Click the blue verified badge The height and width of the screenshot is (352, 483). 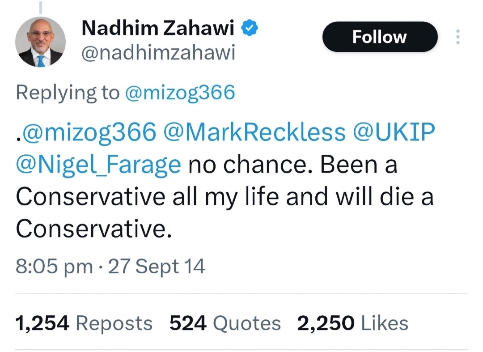click(249, 29)
